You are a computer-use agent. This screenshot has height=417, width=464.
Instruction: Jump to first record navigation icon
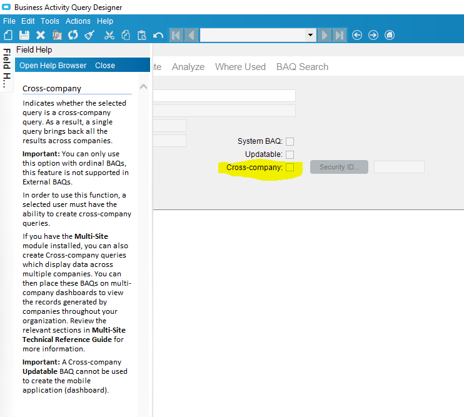[x=176, y=36]
